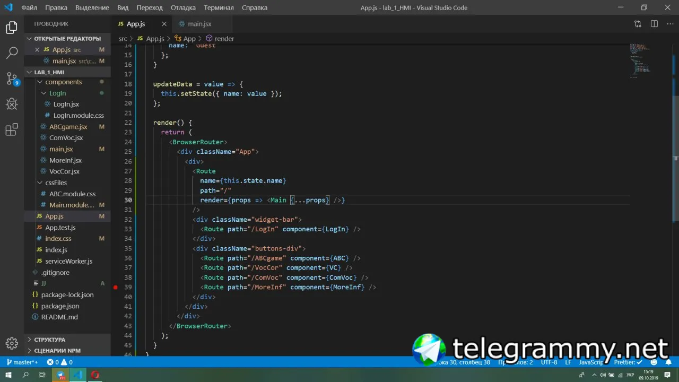Click the App class breadcrumb

pyautogui.click(x=185, y=39)
